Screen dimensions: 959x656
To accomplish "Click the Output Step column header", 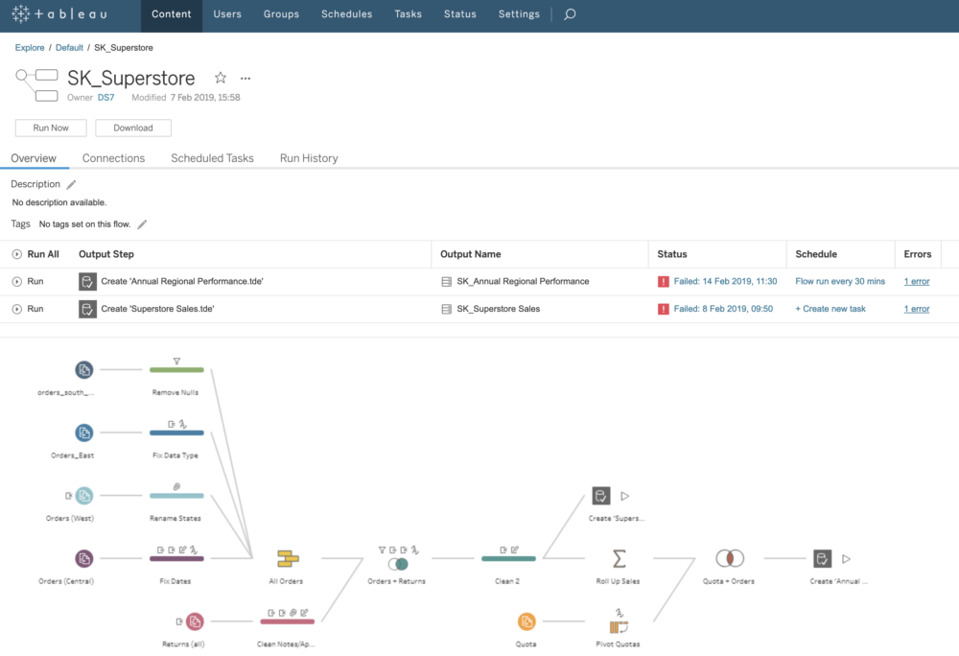I will click(106, 254).
